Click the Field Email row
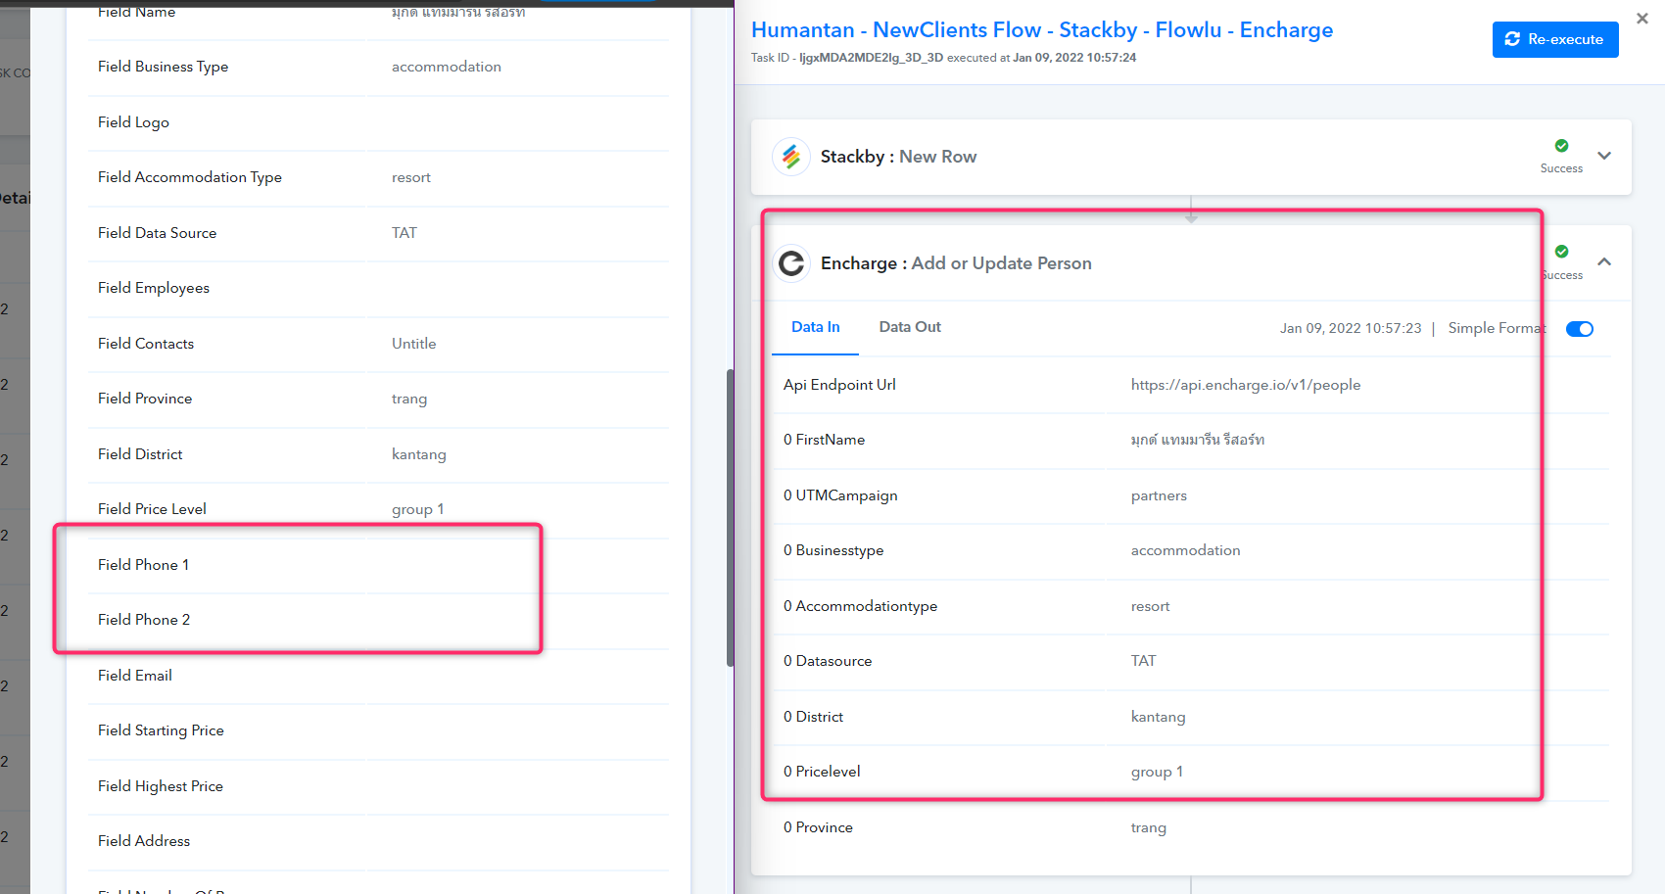The width and height of the screenshot is (1665, 894). [x=378, y=676]
